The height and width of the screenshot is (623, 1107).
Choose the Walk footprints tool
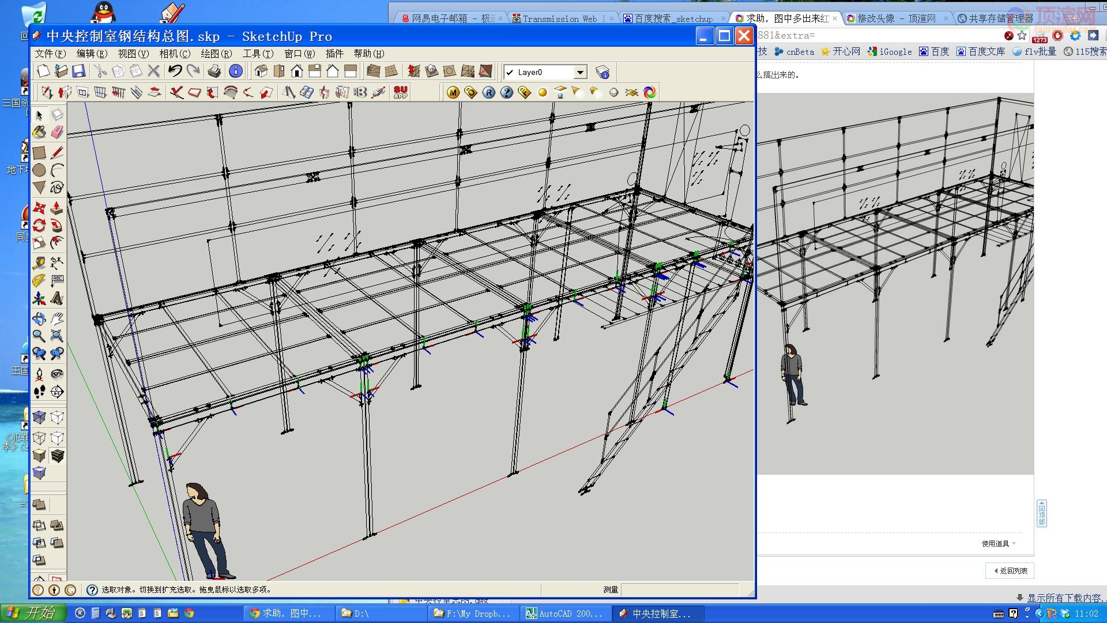pos(39,392)
